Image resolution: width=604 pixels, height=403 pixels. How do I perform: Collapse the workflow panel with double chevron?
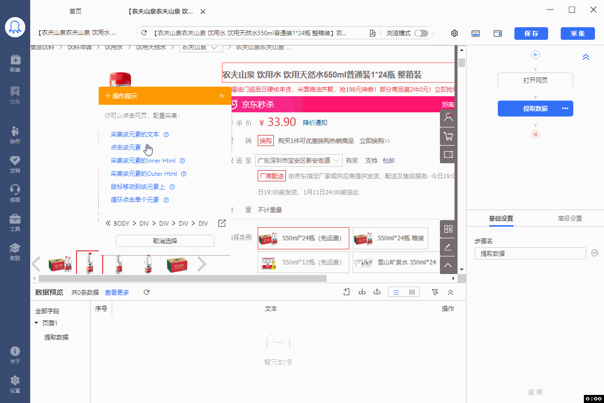coord(586,57)
